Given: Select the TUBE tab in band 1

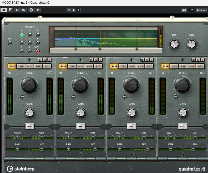Looking at the screenshot, I should (x=21, y=66).
